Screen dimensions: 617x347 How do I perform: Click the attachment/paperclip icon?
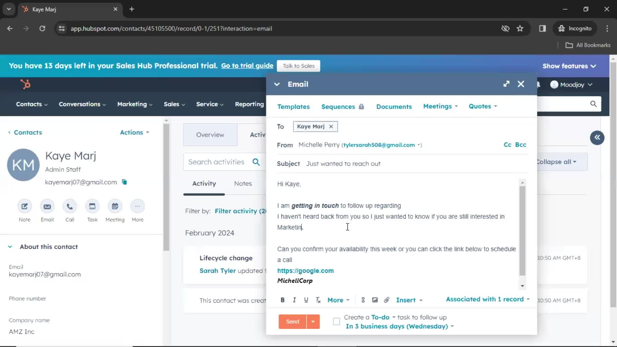386,300
